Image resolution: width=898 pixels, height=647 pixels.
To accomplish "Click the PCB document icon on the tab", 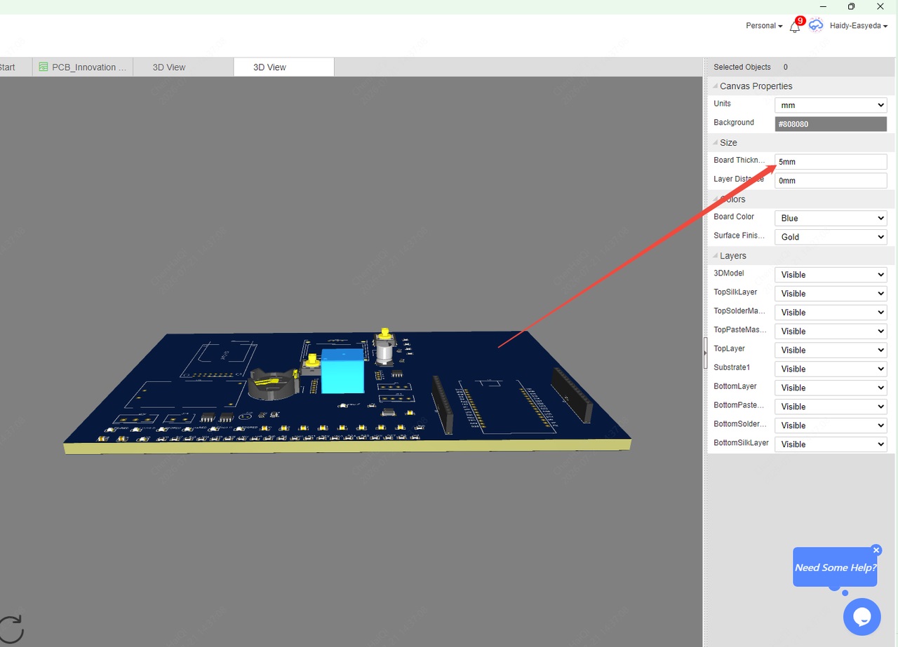I will pos(43,67).
